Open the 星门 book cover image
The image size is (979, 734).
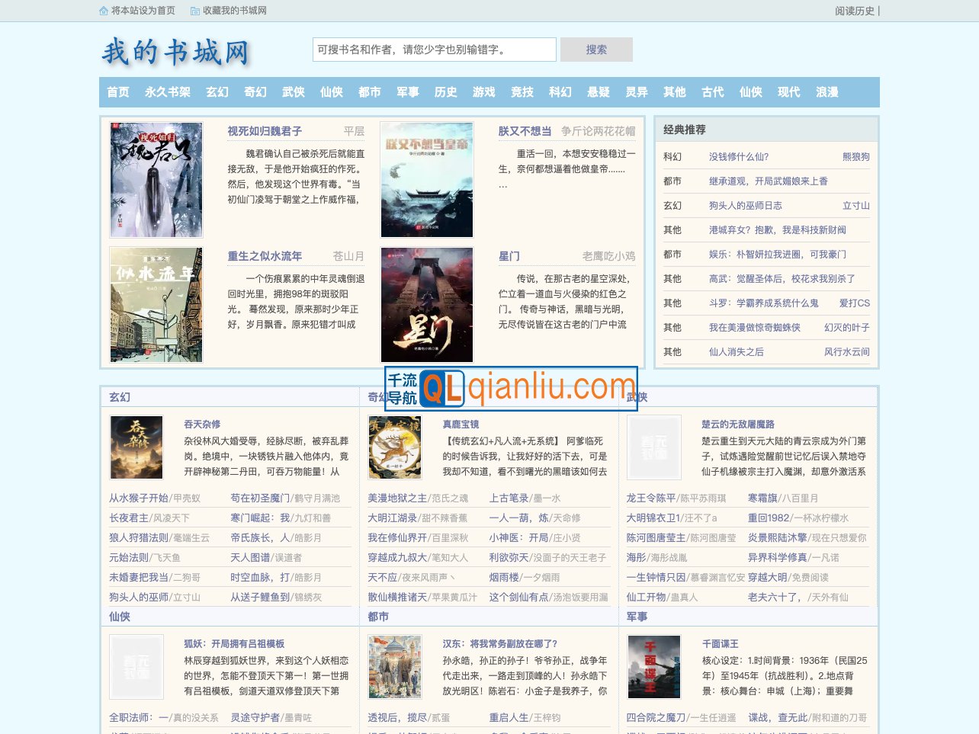click(427, 304)
